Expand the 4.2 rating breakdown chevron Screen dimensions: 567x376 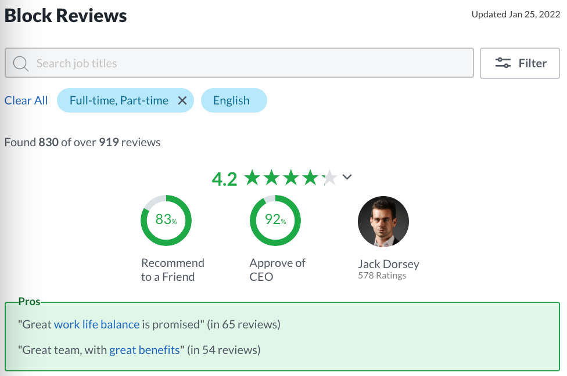[x=347, y=177]
